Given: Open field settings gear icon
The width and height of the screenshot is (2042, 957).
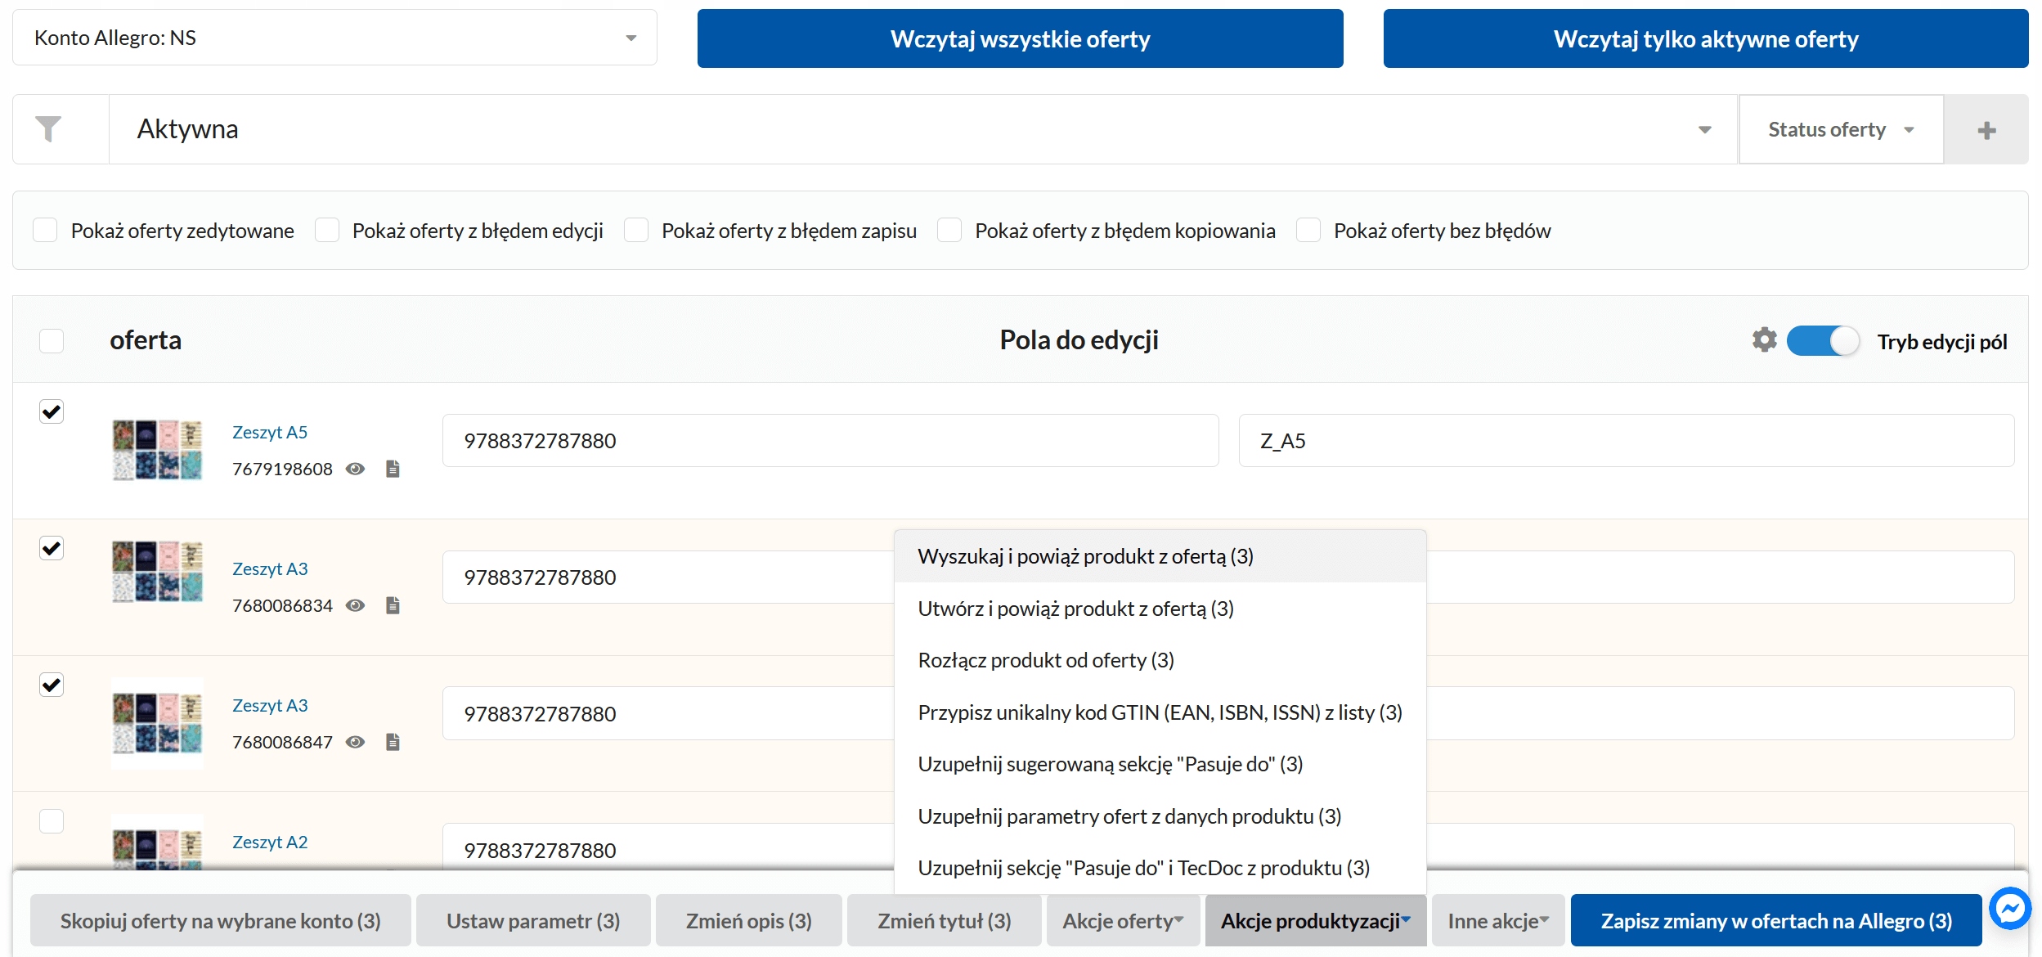Looking at the screenshot, I should [x=1764, y=340].
